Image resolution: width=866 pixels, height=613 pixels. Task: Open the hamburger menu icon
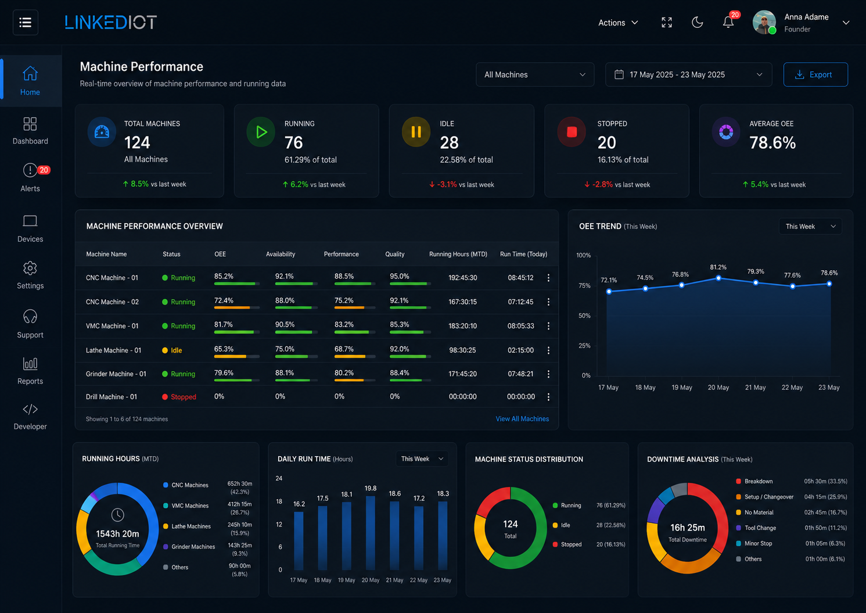26,23
